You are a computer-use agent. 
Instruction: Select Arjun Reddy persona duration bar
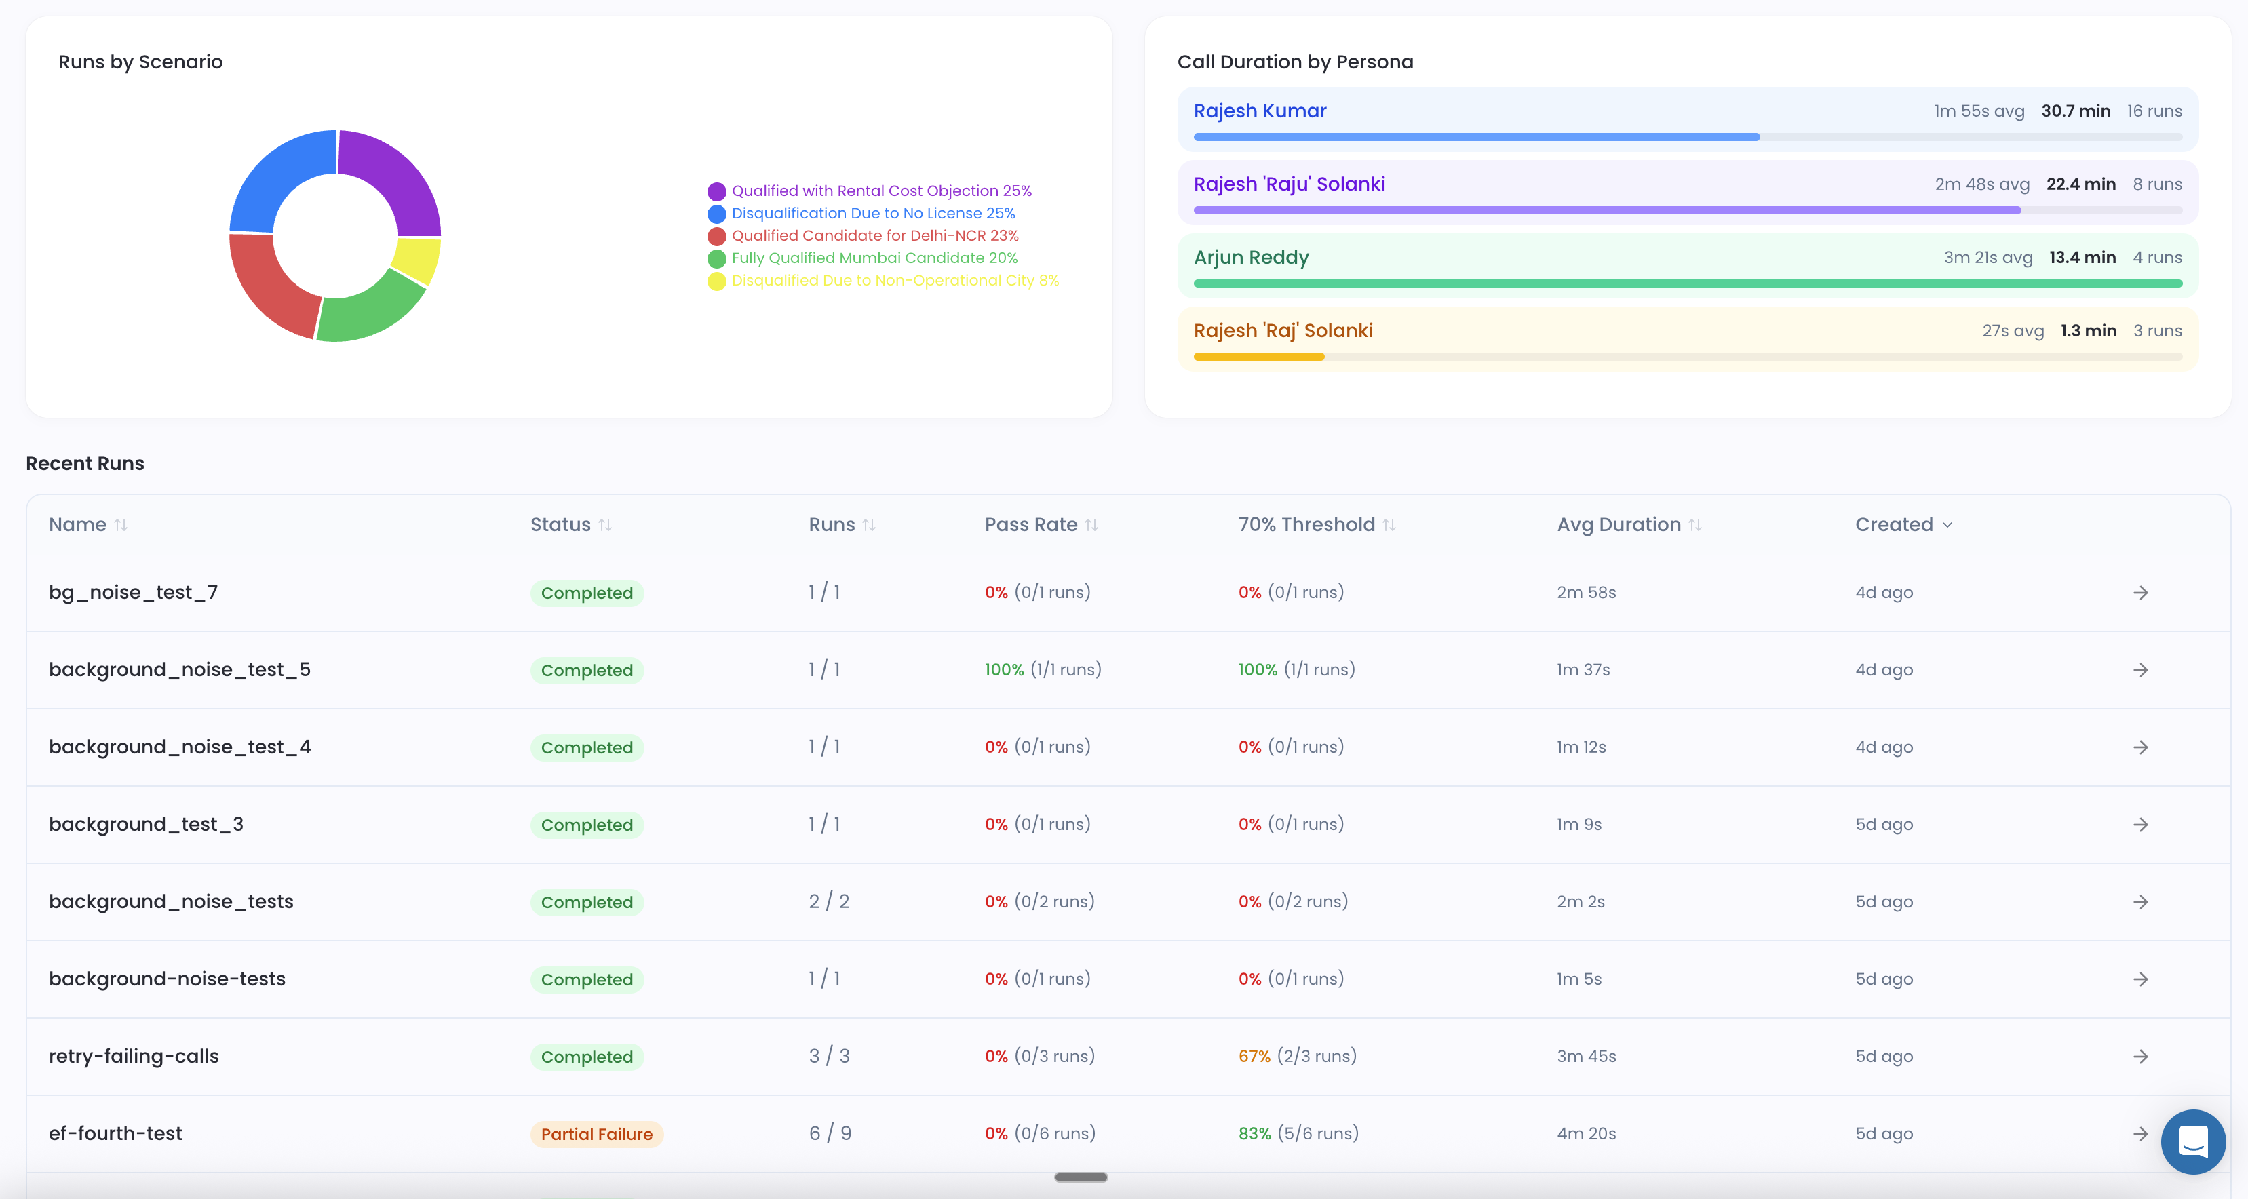click(1686, 283)
